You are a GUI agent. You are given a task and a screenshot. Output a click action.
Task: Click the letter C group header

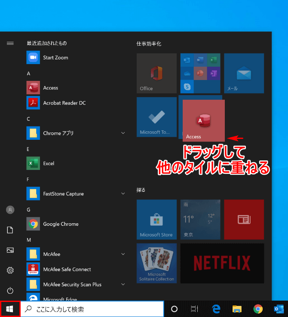click(x=28, y=119)
